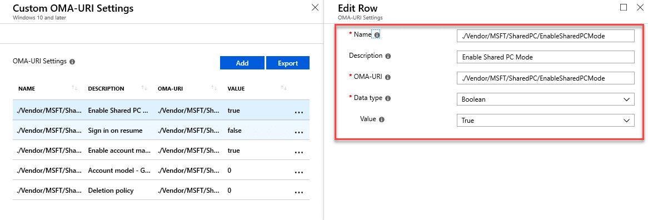The height and width of the screenshot is (220, 648).
Task: Click info icon next to OMA-URI field label
Action: tap(388, 77)
